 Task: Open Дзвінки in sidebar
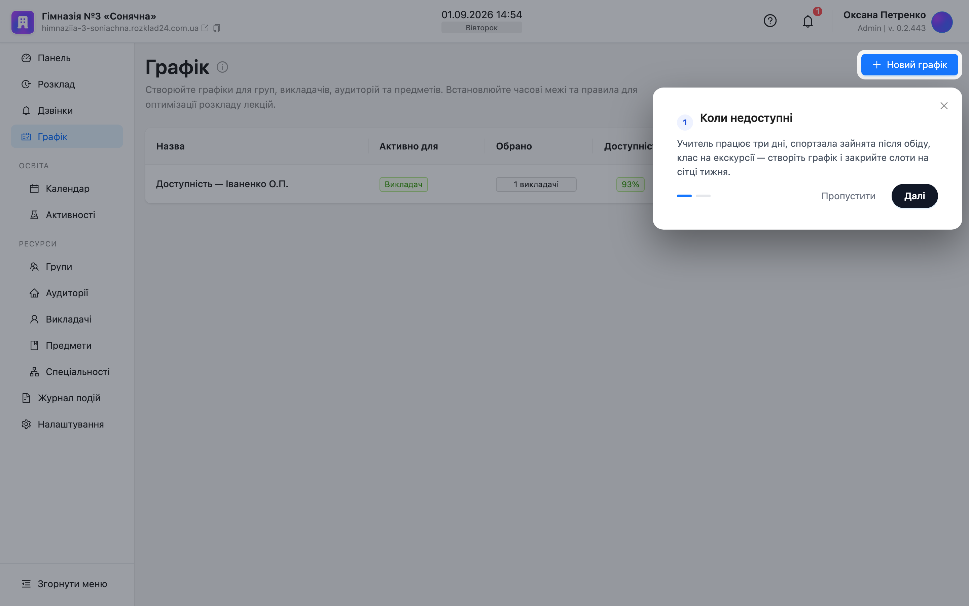coord(67,111)
